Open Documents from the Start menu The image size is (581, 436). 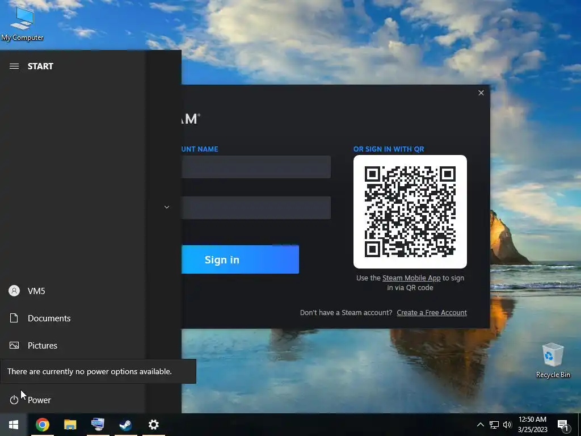point(73,318)
